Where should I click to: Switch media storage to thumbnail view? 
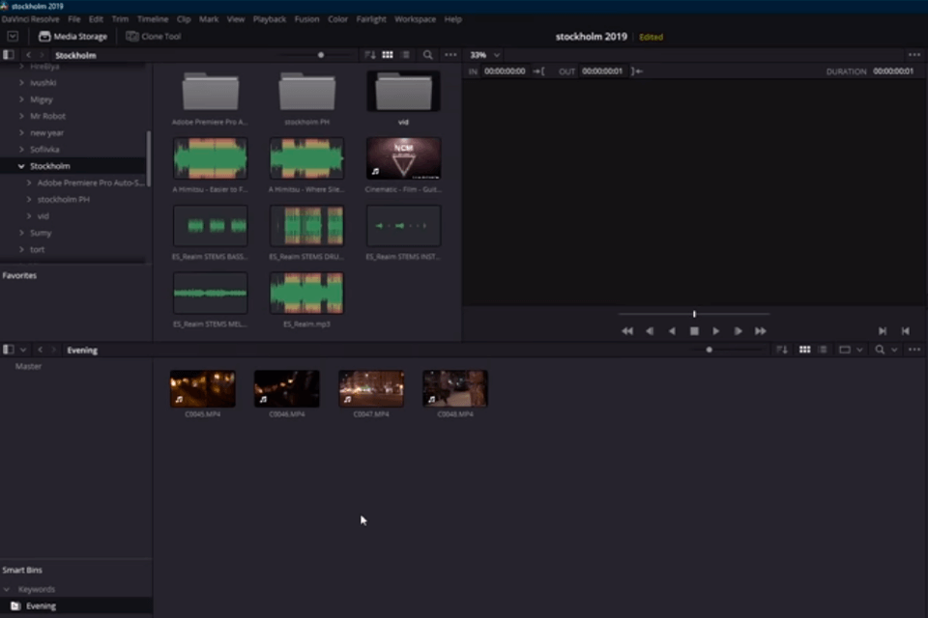click(x=387, y=54)
